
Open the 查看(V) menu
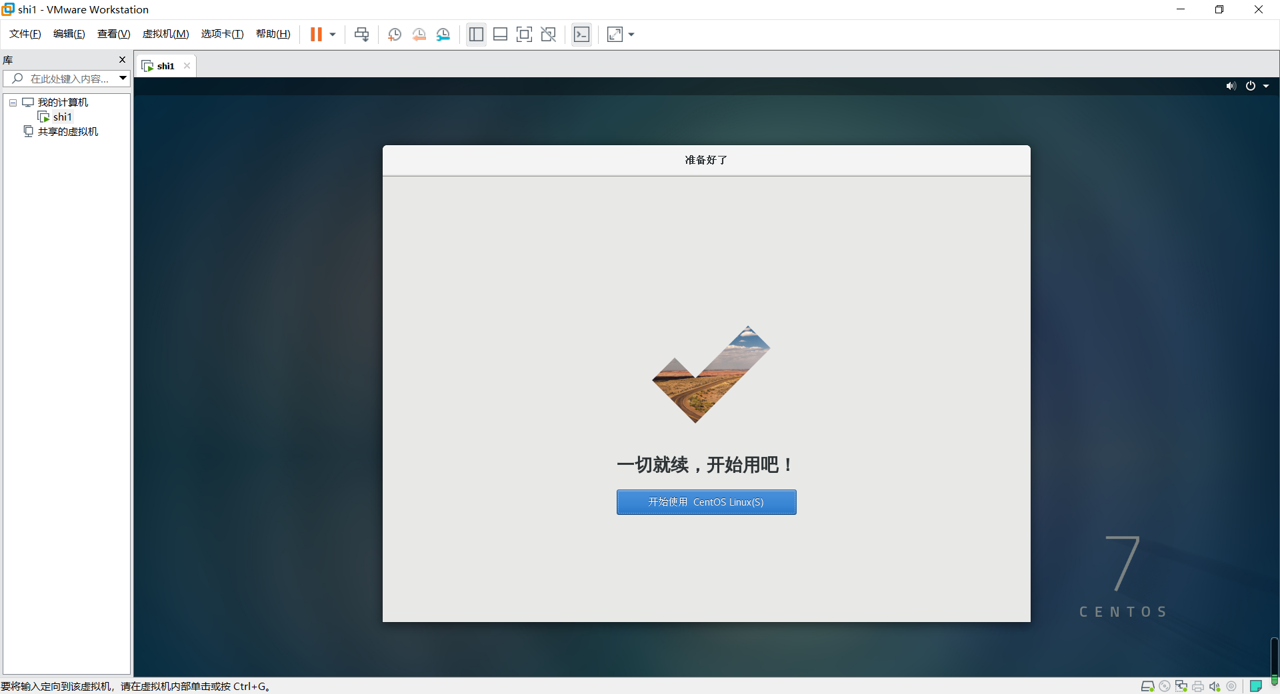114,34
